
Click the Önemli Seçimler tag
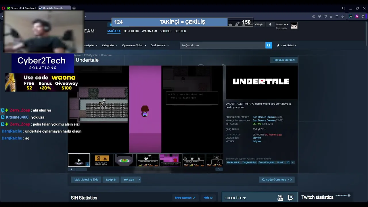tap(267, 162)
